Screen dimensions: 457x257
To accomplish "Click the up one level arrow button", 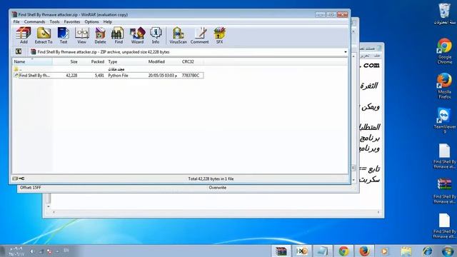I will coord(19,51).
